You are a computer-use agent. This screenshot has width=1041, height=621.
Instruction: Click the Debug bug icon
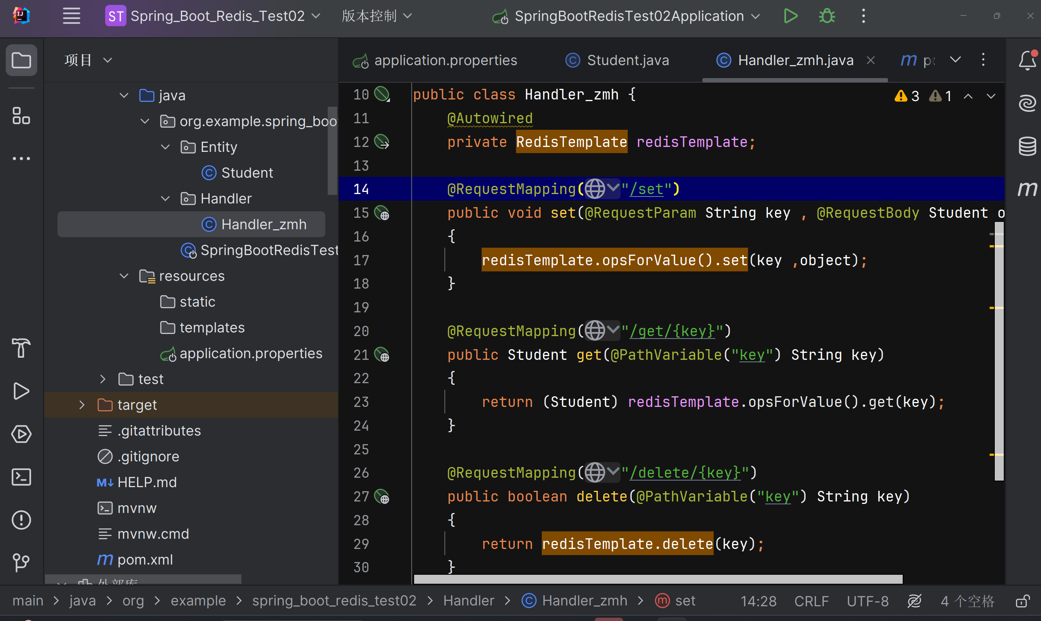click(827, 16)
